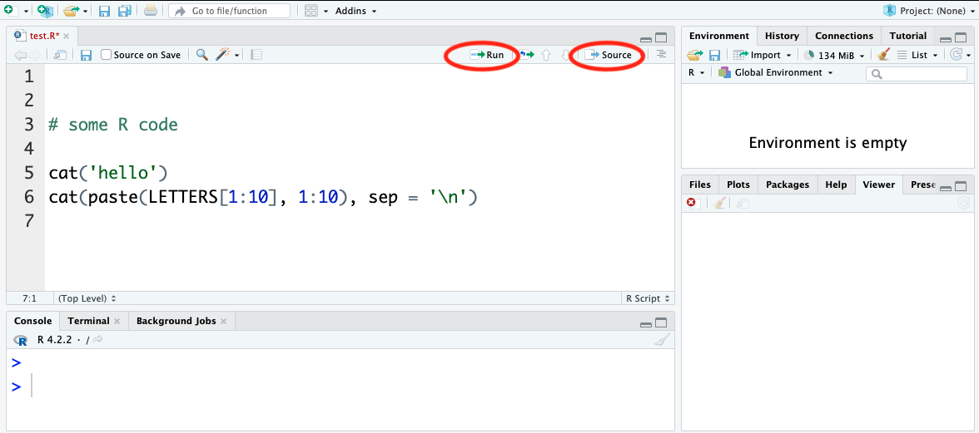Switch to the Environment tab
Viewport: 979px width, 433px height.
719,36
